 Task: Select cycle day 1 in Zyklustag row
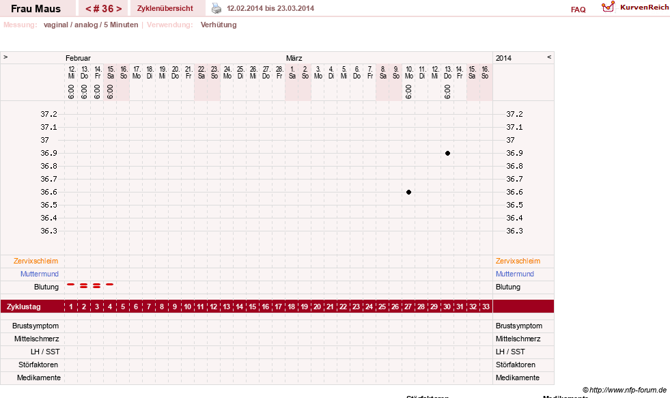pyautogui.click(x=71, y=307)
